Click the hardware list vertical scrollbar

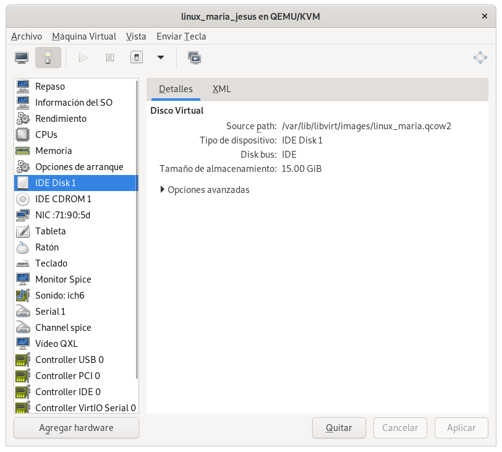(x=137, y=229)
